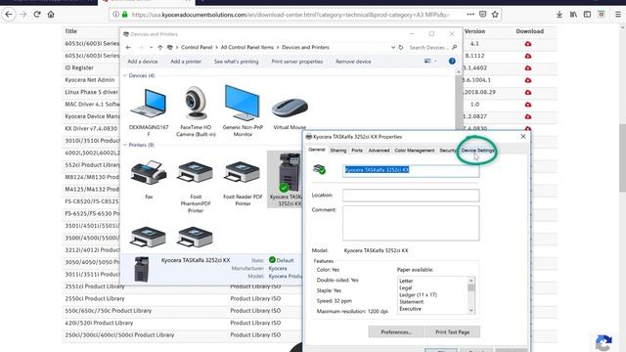The image size is (626, 352).
Task: Go up one level in Control Panel
Action: pos(160,47)
